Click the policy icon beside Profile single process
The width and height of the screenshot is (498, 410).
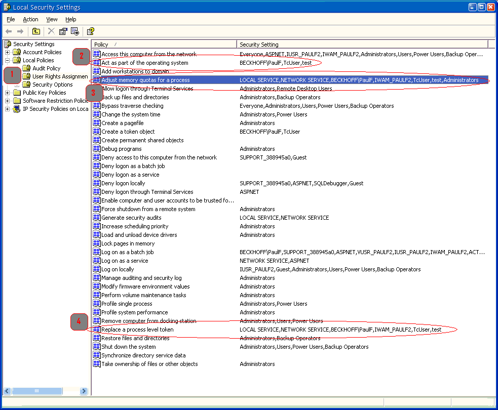(97, 304)
